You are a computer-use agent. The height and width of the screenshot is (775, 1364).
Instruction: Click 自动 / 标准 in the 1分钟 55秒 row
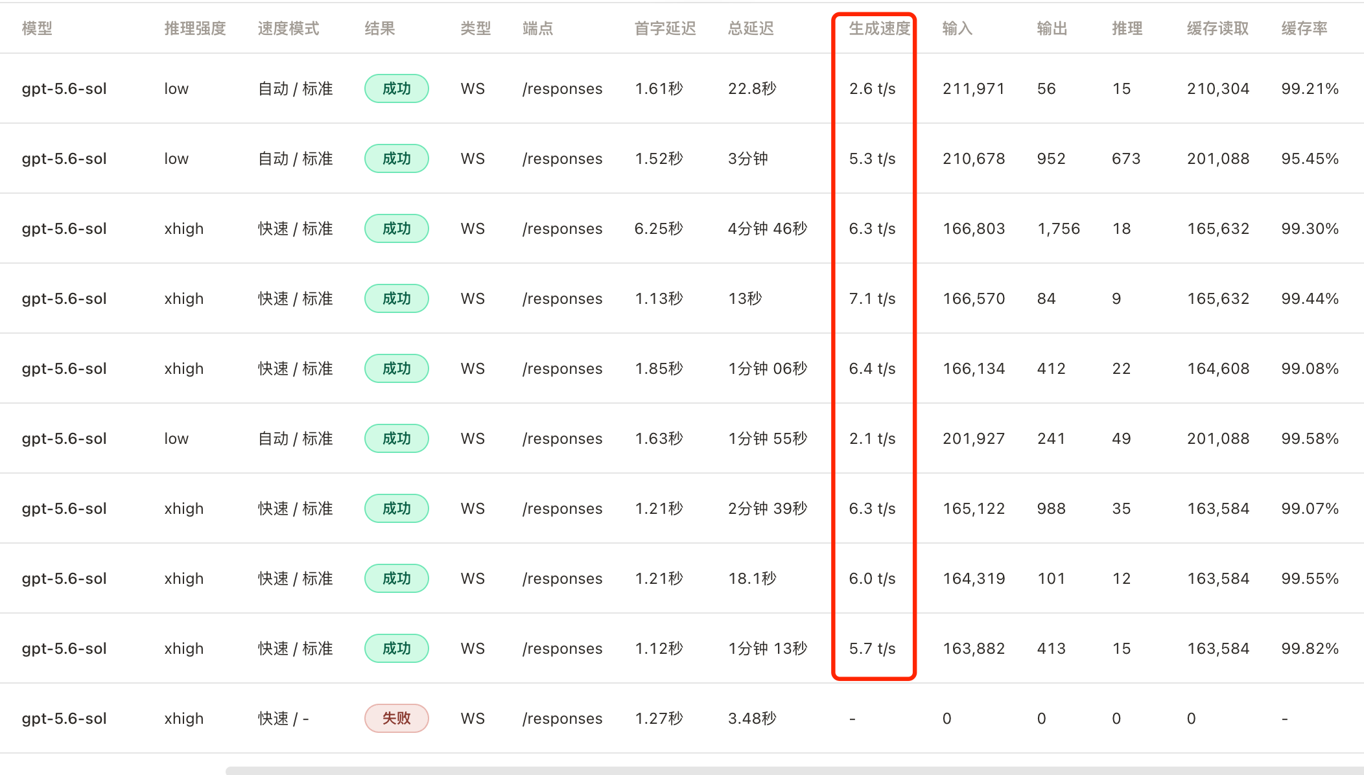click(296, 439)
